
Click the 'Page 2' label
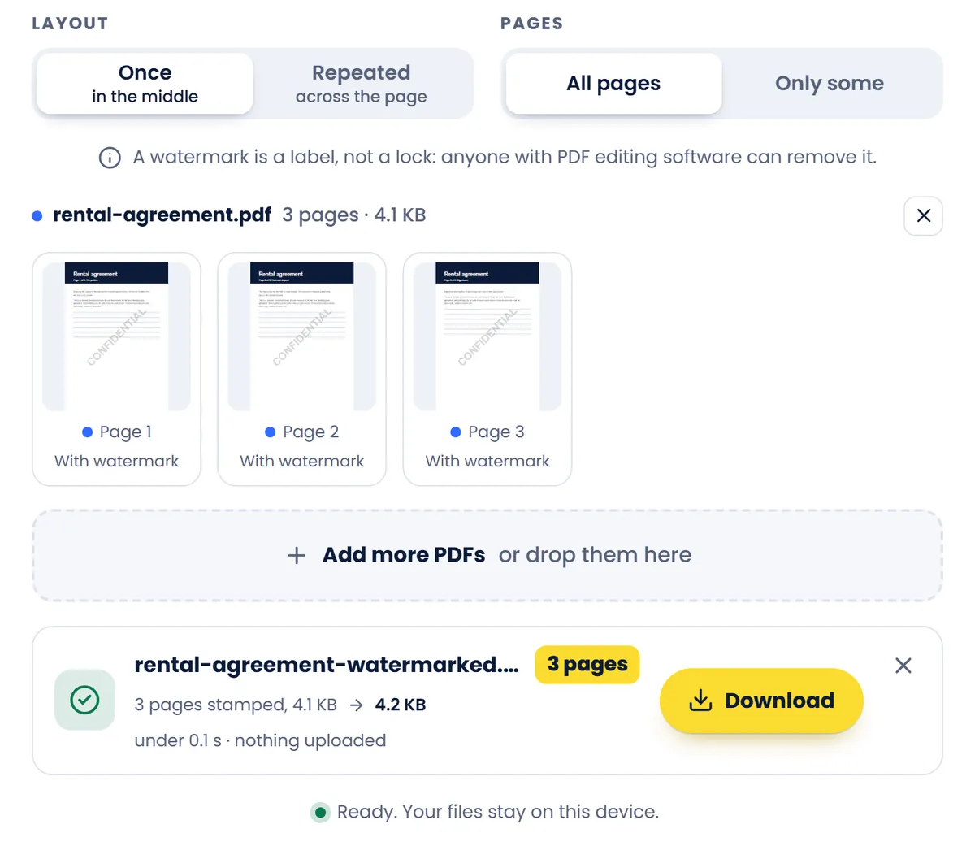tap(310, 432)
